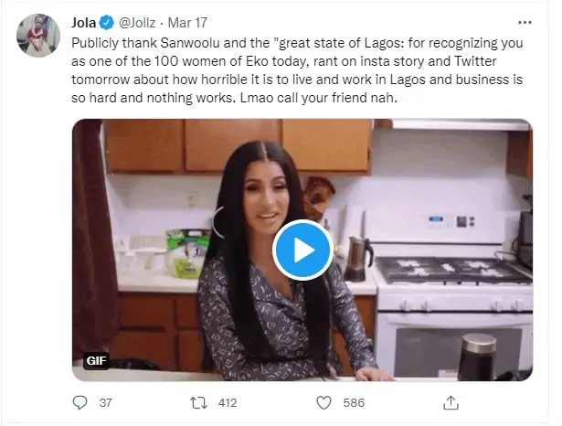
Task: Click the reply count 37
Action: (x=104, y=401)
